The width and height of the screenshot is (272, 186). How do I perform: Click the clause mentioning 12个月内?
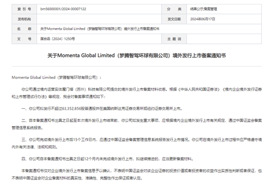(107, 159)
